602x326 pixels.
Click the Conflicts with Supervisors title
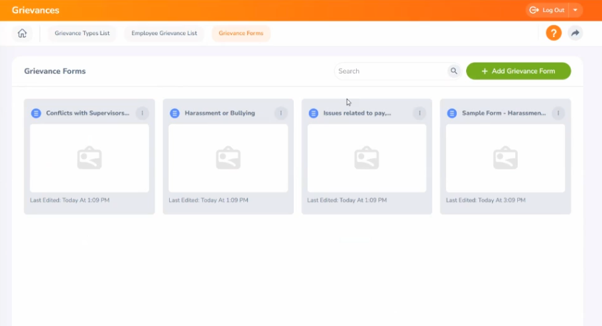[88, 113]
